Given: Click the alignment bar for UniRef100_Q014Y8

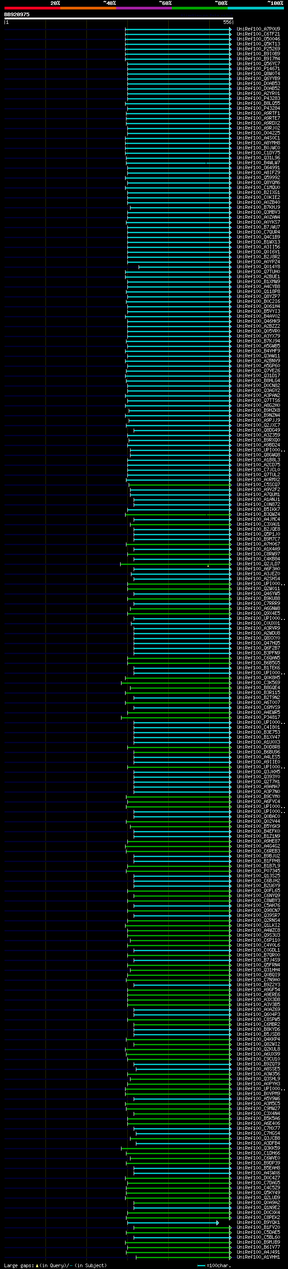Looking at the screenshot, I should (x=184, y=267).
